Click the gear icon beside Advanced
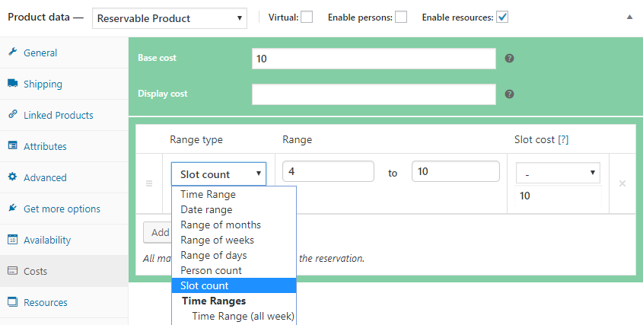Screen dimensions: 643x325 12,177
